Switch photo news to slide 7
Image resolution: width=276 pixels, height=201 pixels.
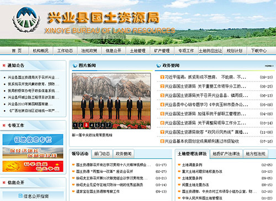[x=109, y=125]
